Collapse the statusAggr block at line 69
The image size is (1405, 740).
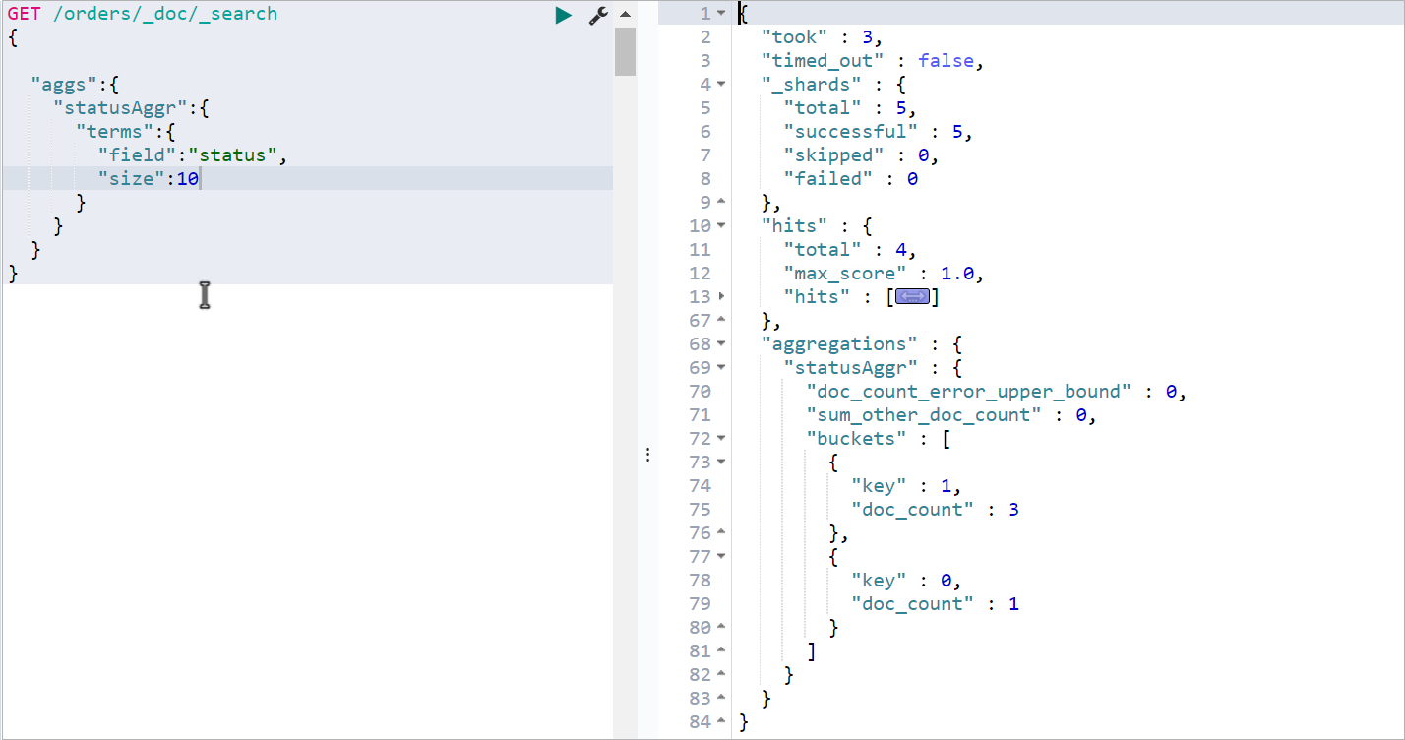pos(721,368)
